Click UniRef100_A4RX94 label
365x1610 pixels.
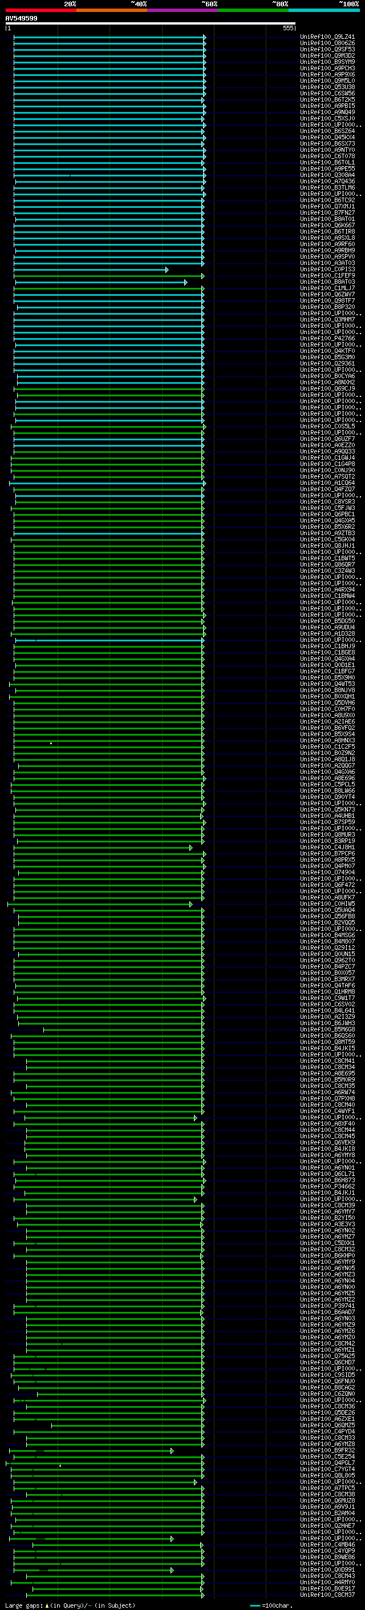327,589
